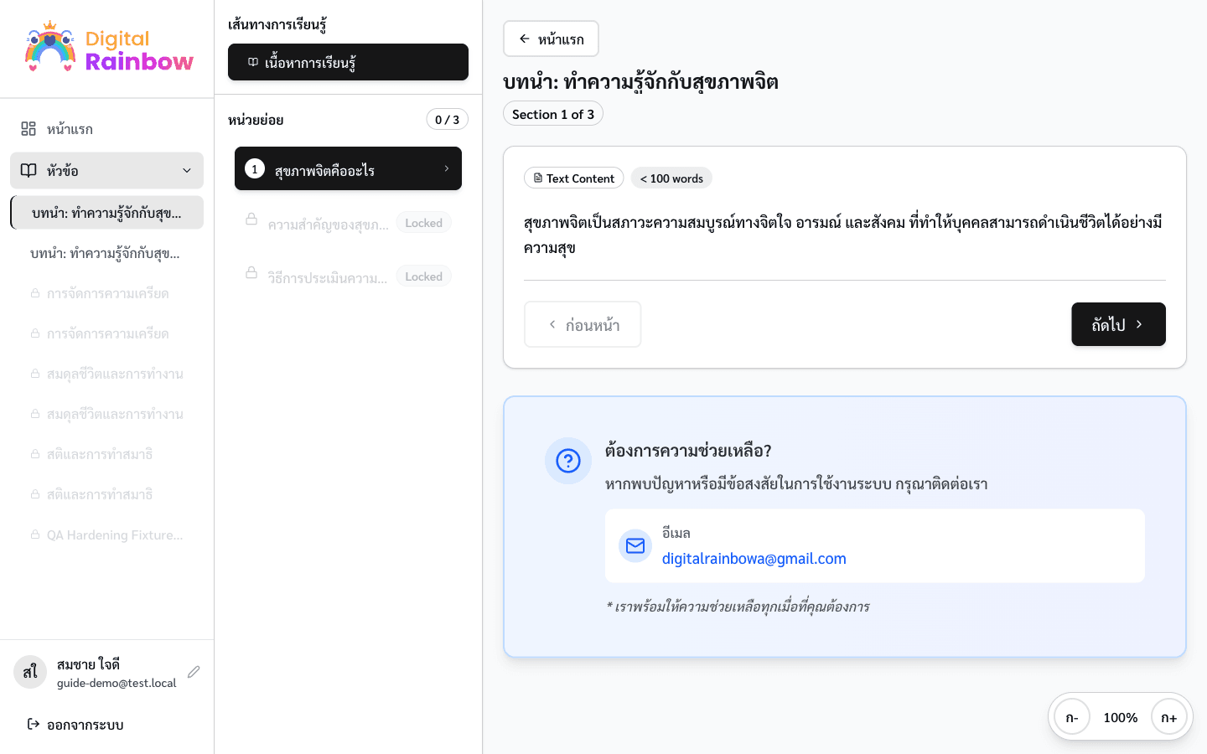Increase font size with ก+ button
This screenshot has width=1207, height=754.
1169,717
